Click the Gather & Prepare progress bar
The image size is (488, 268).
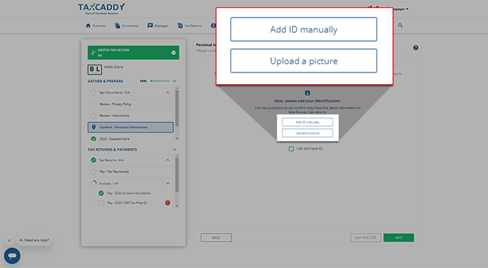(x=160, y=81)
